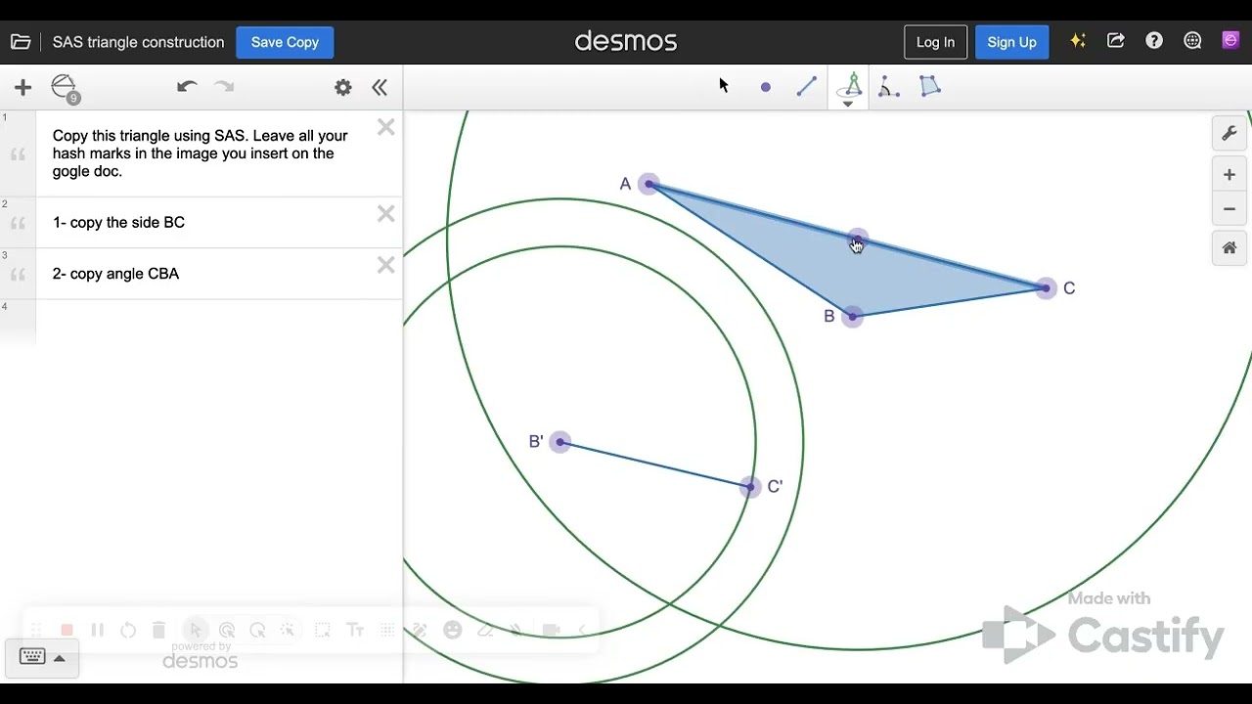Click the SAS triangle construction title
The width and height of the screenshot is (1252, 704).
tap(138, 42)
